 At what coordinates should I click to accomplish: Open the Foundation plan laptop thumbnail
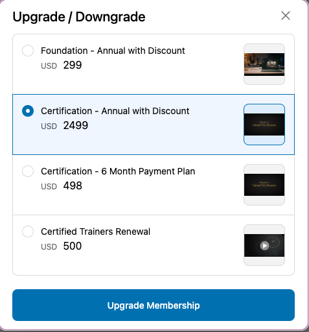click(264, 64)
